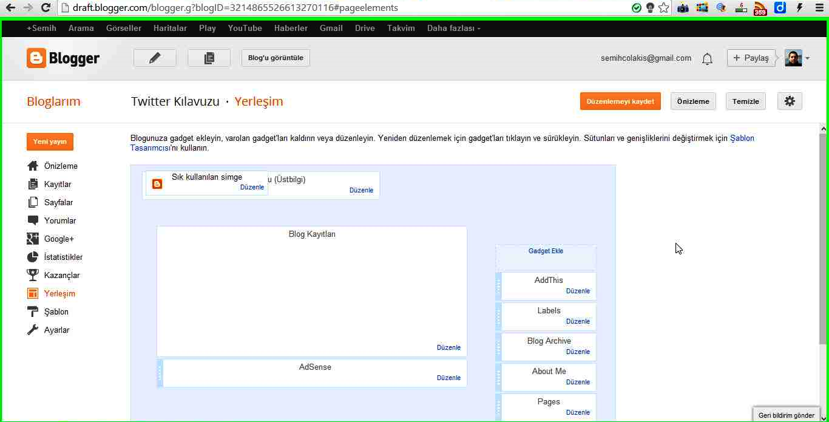This screenshot has width=829, height=422.
Task: Click the Önizleme preview button
Action: click(694, 101)
